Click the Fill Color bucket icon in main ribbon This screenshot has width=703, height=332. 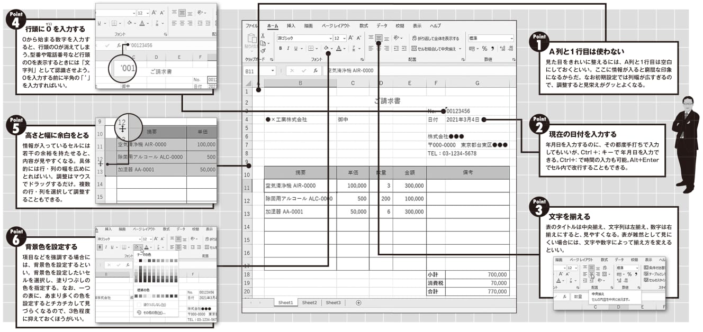coord(326,48)
